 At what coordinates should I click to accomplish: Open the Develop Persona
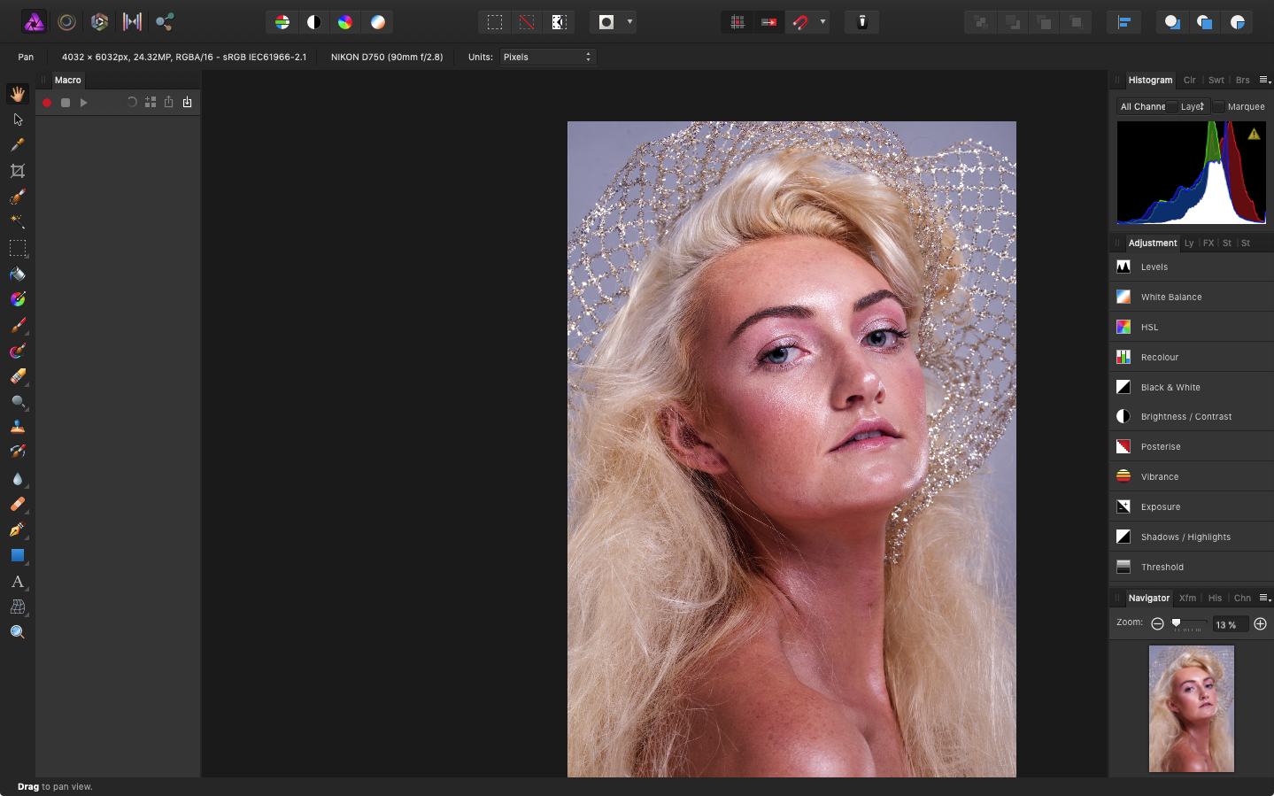(x=99, y=22)
